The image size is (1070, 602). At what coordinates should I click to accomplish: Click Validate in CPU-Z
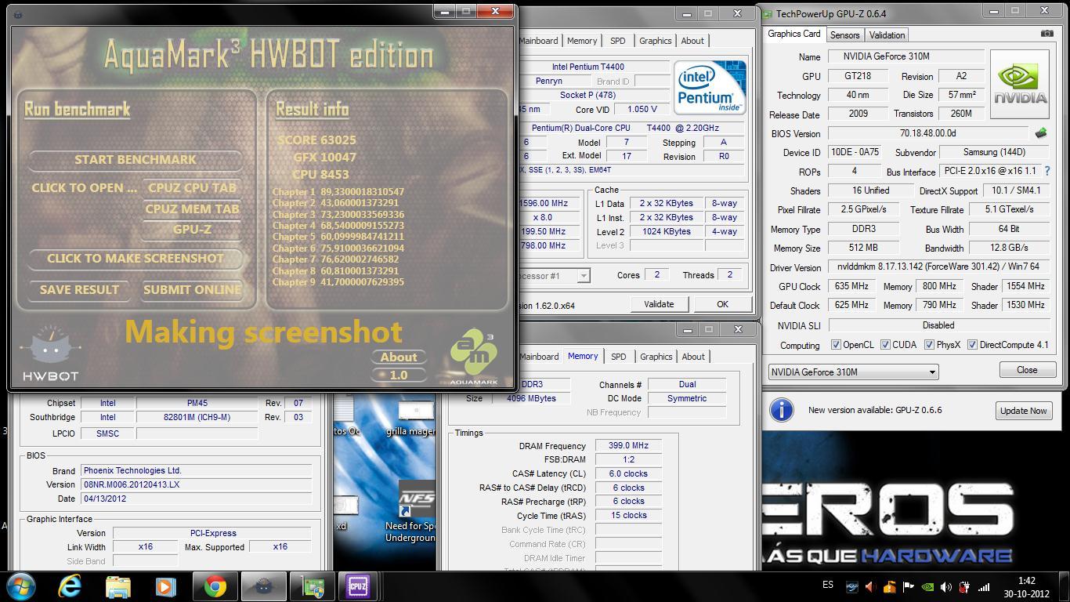tap(658, 304)
